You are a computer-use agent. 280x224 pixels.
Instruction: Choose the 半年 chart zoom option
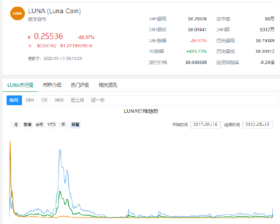point(40,125)
